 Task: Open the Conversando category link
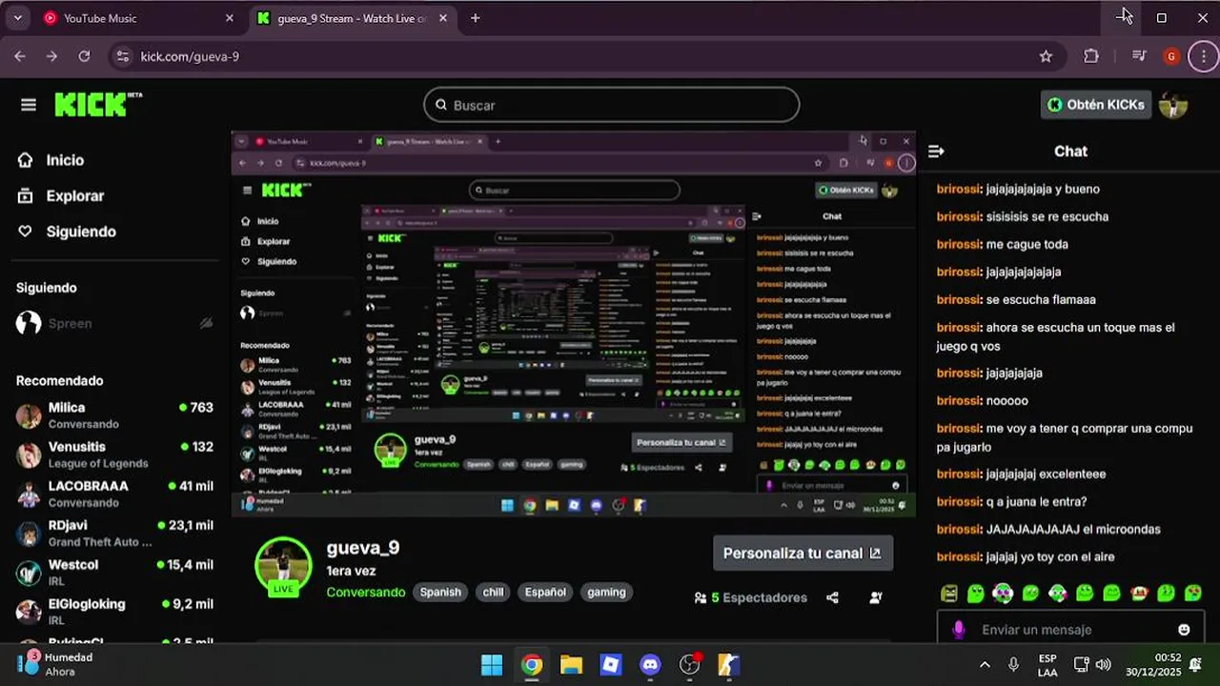coord(366,592)
